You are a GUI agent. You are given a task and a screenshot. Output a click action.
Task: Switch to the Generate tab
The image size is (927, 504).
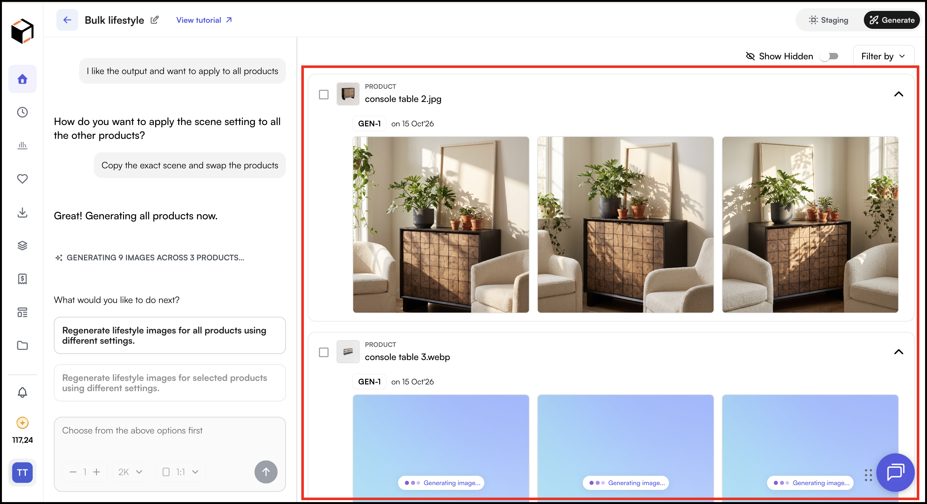pyautogui.click(x=891, y=20)
